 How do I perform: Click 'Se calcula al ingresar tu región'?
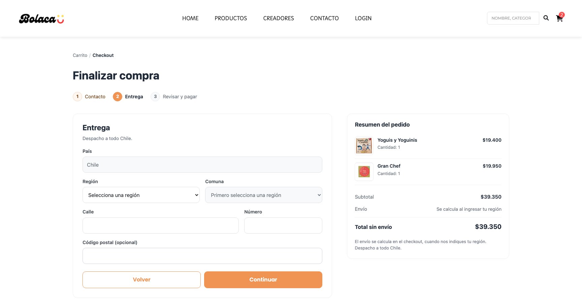469,209
